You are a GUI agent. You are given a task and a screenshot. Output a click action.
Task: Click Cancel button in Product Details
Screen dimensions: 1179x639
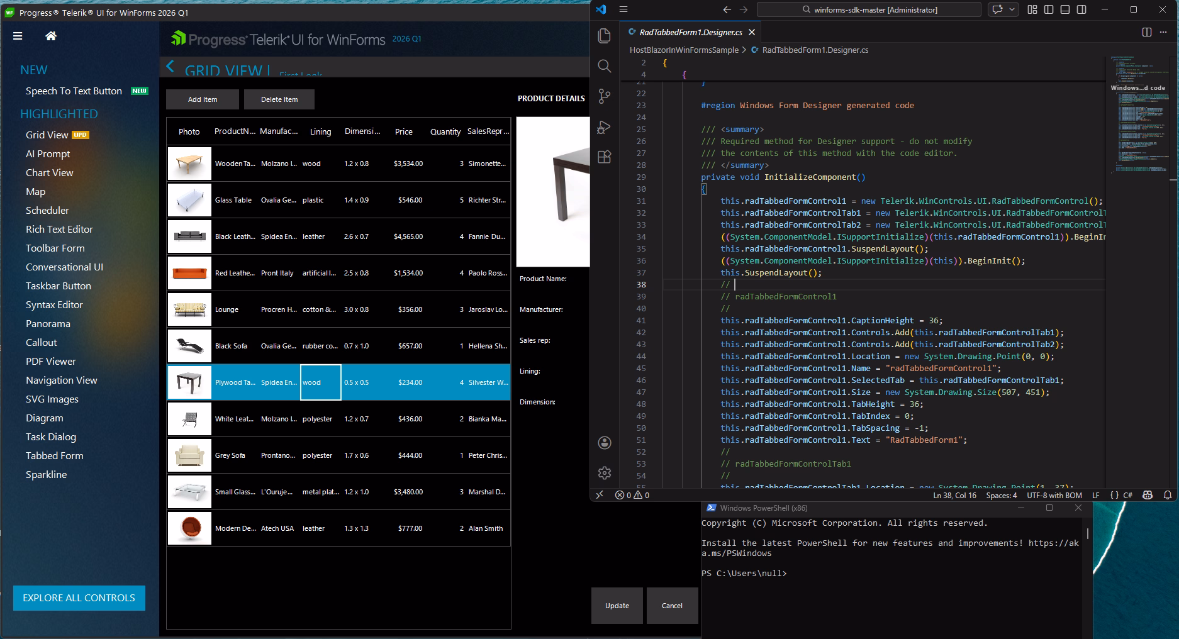coord(672,606)
